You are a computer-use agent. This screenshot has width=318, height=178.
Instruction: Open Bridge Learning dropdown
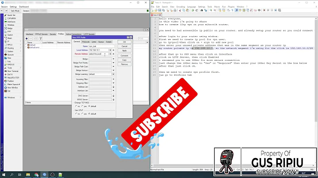(113, 74)
